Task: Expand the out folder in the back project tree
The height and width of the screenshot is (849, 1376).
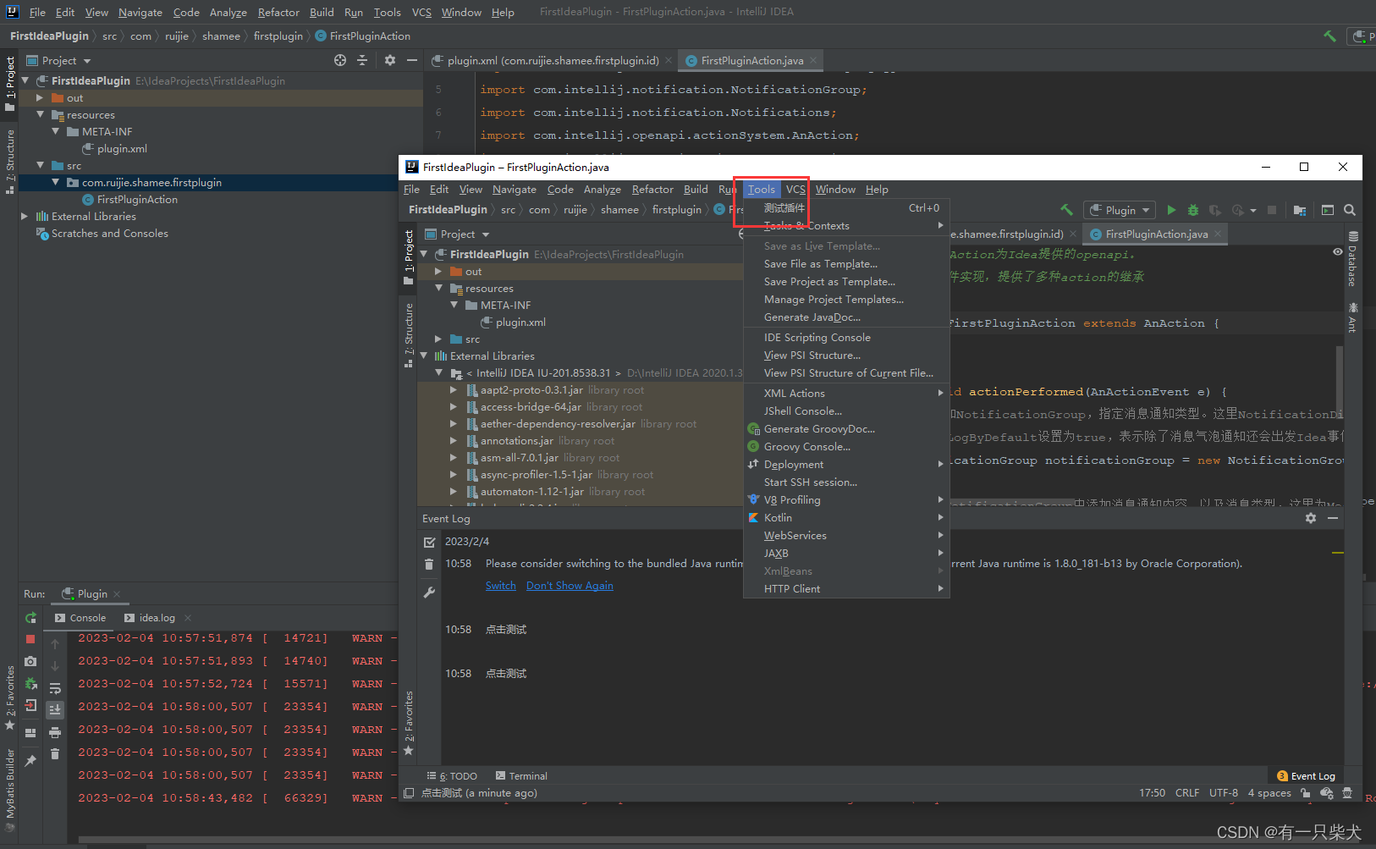Action: (40, 98)
